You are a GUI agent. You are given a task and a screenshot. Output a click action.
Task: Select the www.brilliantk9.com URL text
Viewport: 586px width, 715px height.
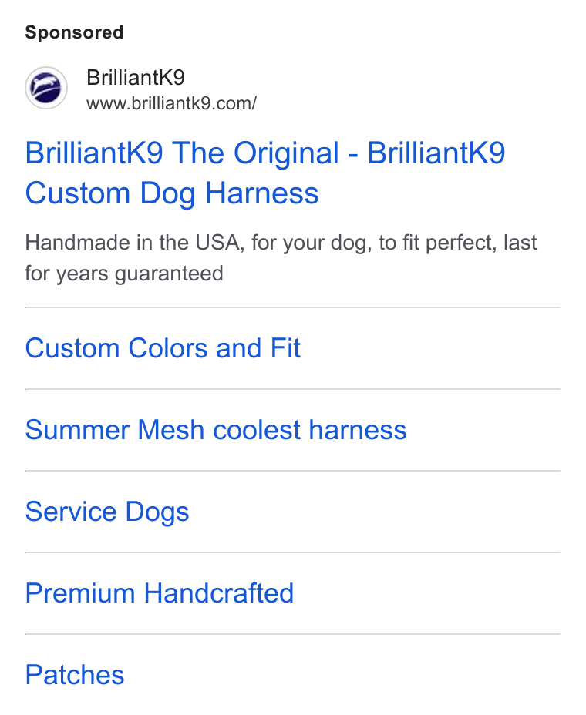tap(172, 103)
